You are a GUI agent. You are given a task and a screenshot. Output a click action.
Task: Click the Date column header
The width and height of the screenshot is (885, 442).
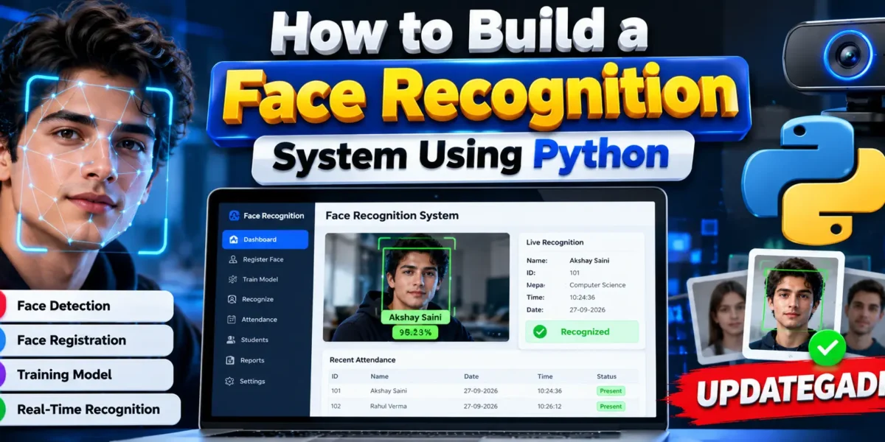(x=471, y=376)
